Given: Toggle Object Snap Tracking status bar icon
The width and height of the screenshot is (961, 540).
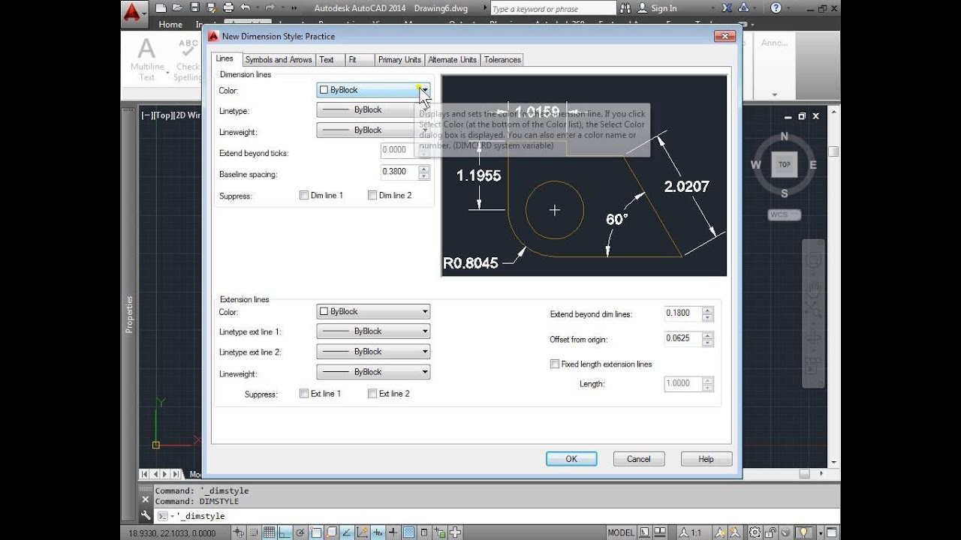Looking at the screenshot, I should (x=346, y=532).
